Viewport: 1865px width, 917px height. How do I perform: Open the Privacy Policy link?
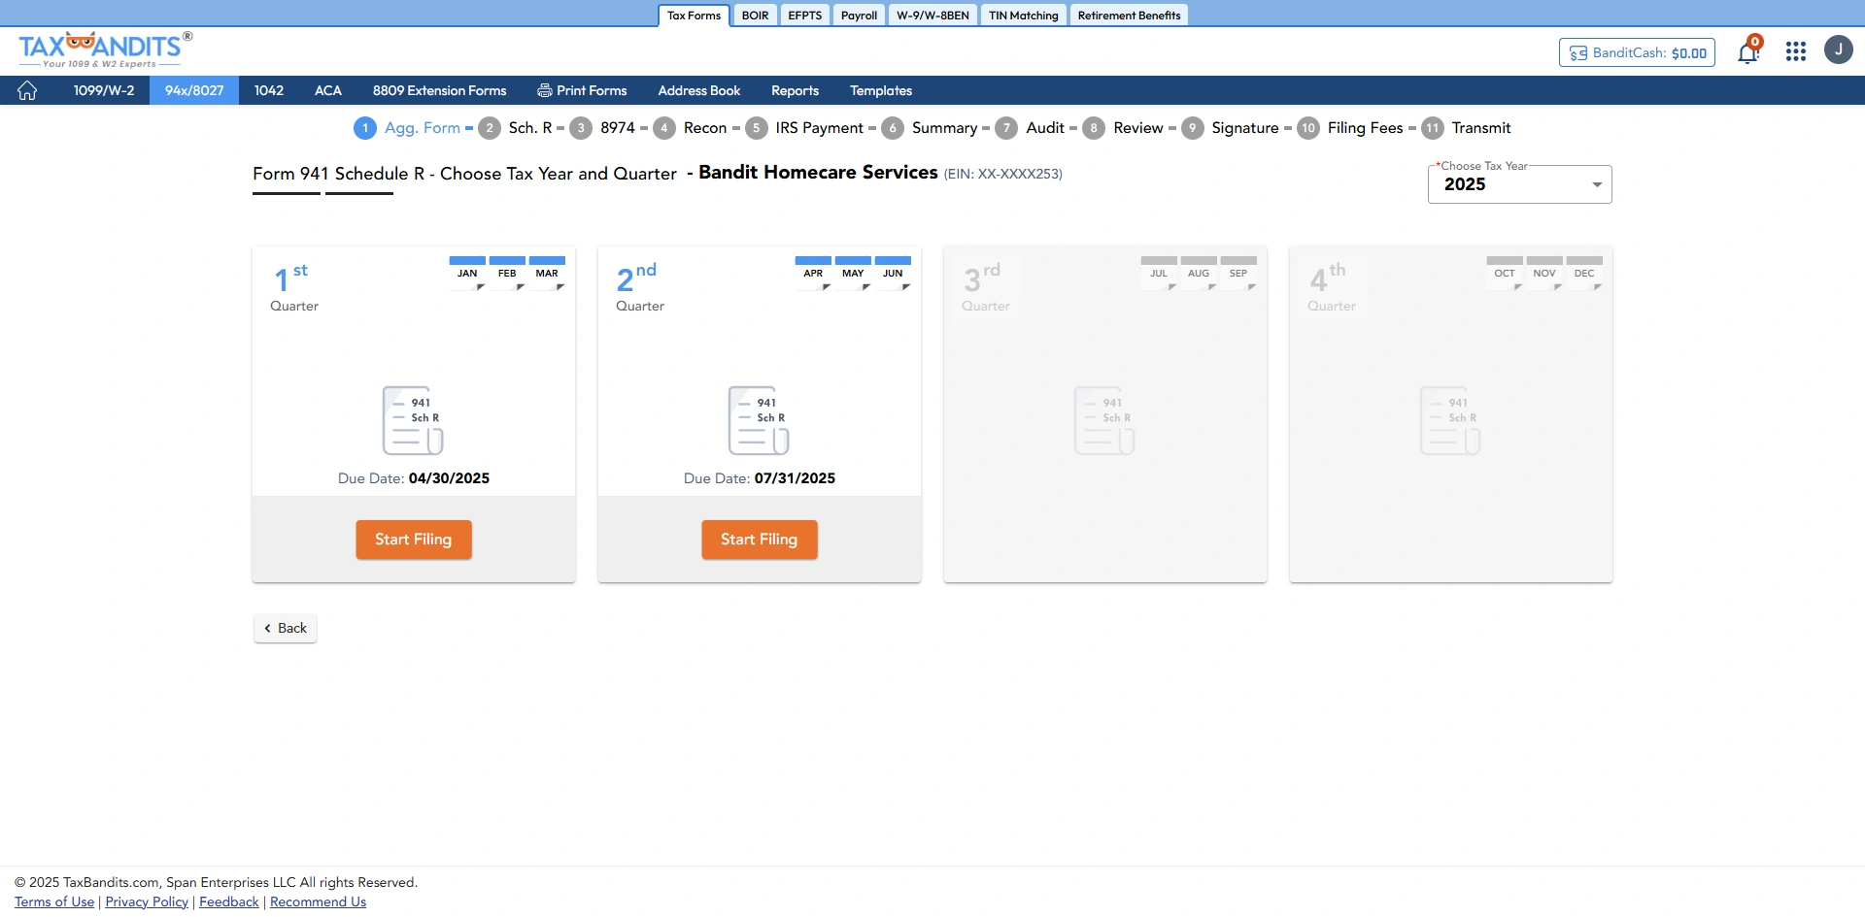click(x=146, y=901)
